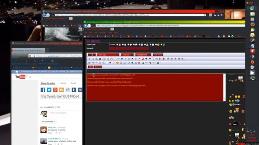Launch Internet Explorer from the side taskbar
Screen dimensions: 259x145
pyautogui.click(x=252, y=8)
